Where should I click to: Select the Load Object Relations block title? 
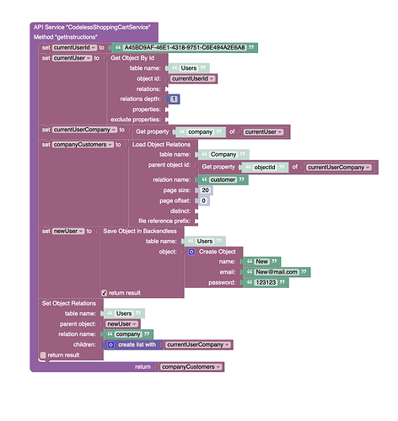click(x=161, y=145)
